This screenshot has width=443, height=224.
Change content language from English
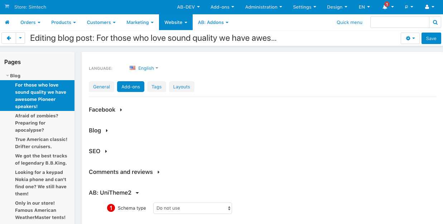coord(144,68)
